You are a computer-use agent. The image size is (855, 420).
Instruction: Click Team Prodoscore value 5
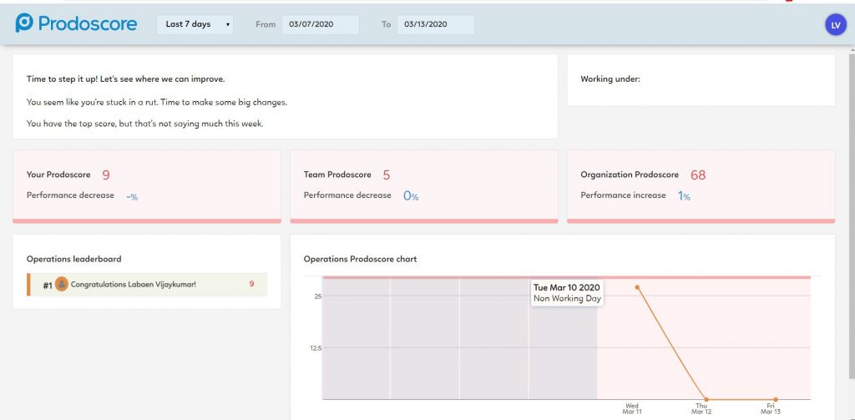click(386, 175)
